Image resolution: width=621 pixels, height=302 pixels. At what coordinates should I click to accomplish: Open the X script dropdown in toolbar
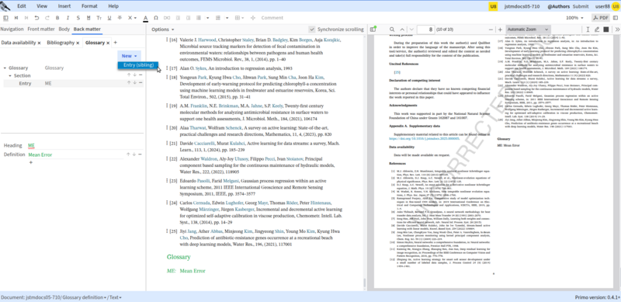[132, 18]
